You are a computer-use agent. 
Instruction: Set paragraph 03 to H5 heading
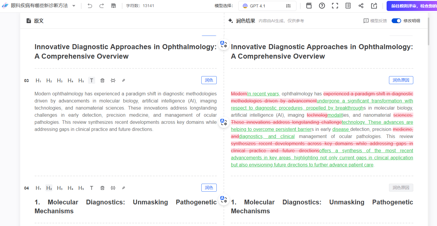(81, 80)
